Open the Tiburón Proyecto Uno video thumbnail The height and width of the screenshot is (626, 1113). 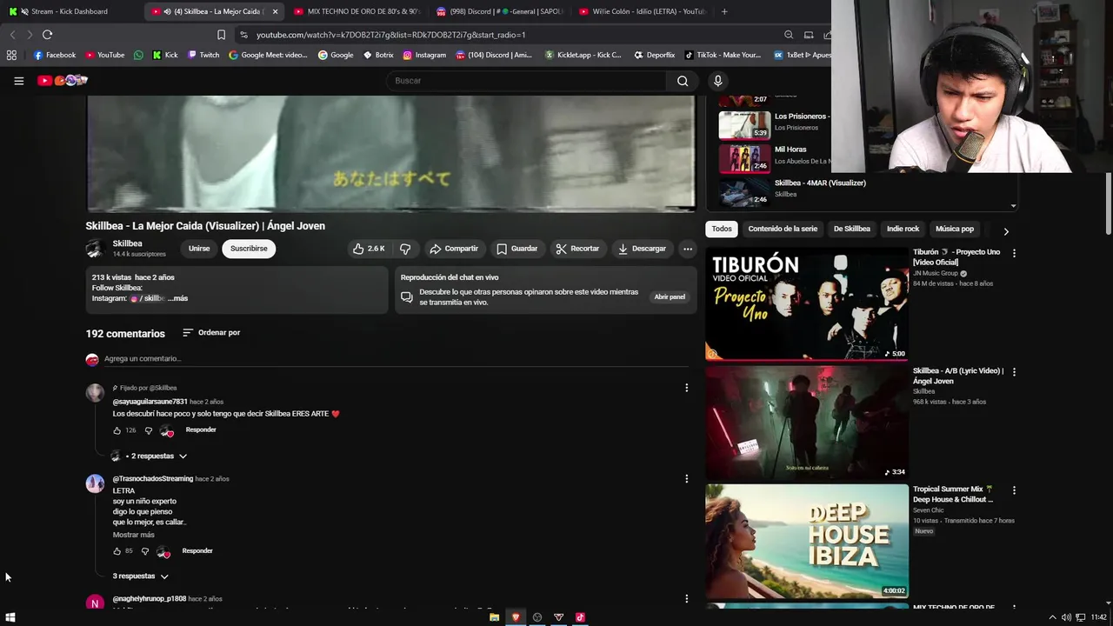coord(807,303)
